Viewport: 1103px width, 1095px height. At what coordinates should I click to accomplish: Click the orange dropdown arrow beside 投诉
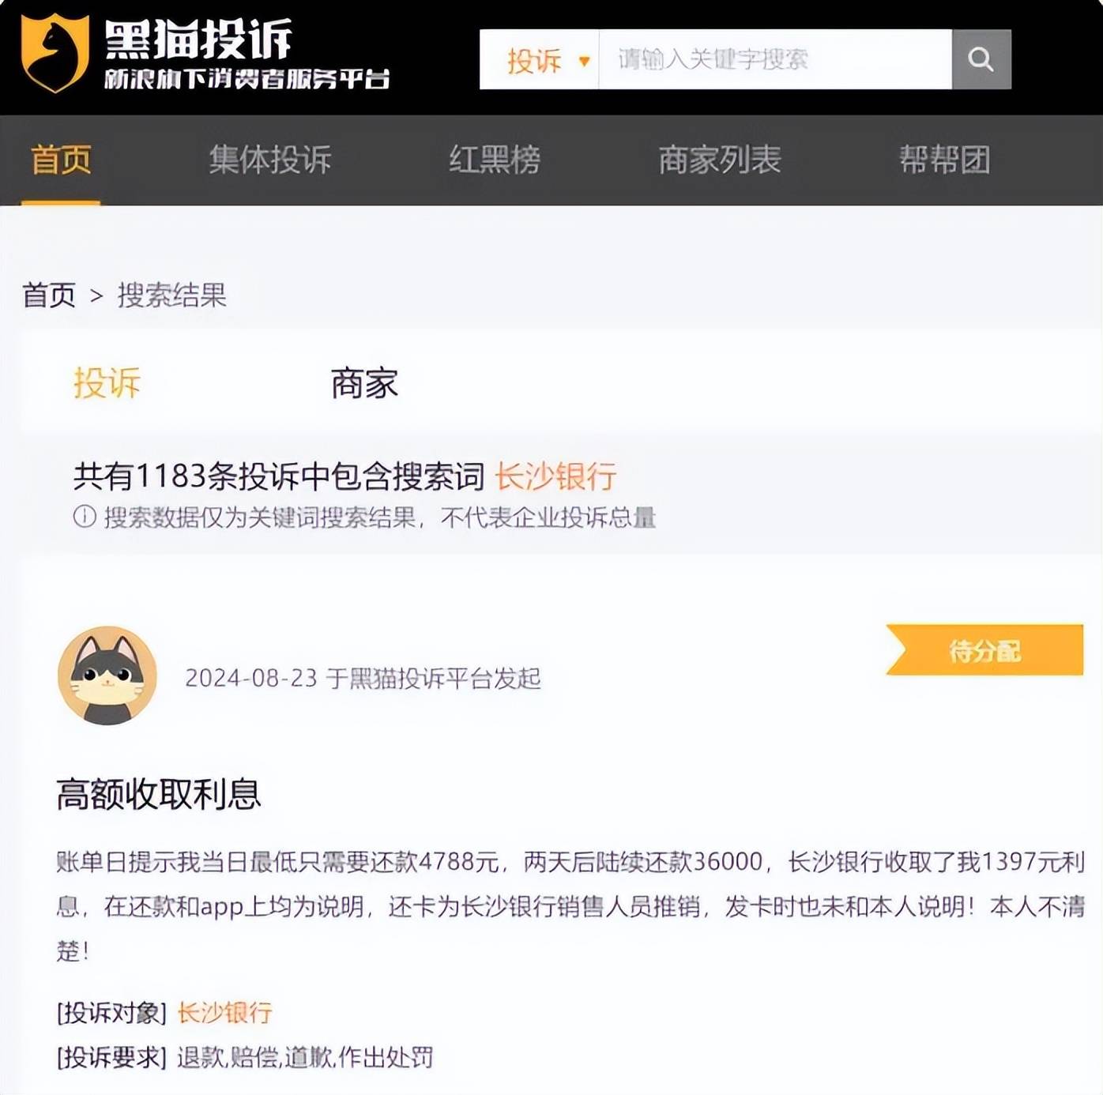click(x=584, y=61)
